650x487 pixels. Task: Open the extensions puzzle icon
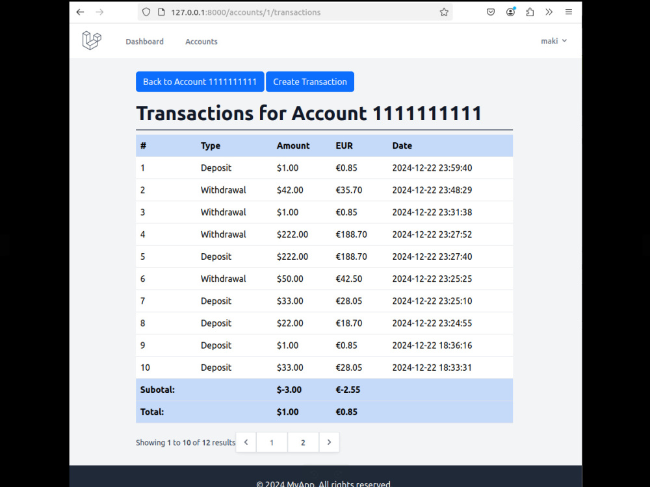pyautogui.click(x=530, y=12)
